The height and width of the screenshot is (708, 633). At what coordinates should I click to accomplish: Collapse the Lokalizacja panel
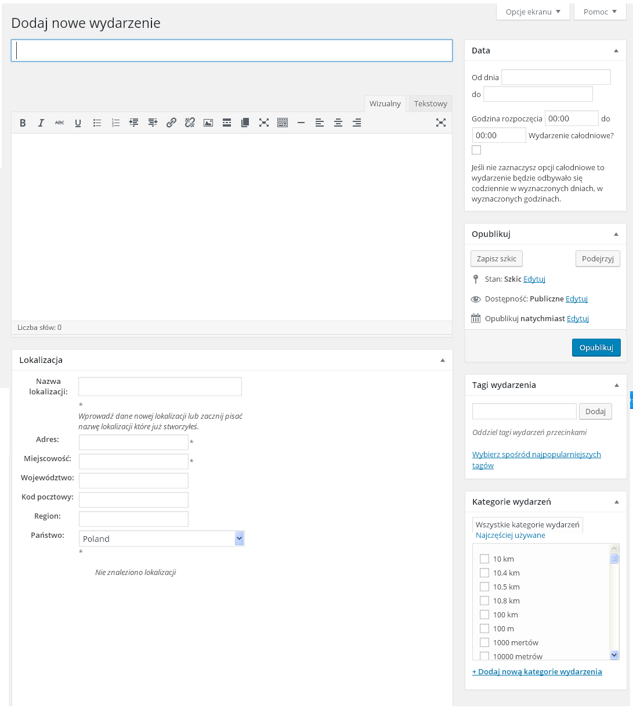coord(443,360)
